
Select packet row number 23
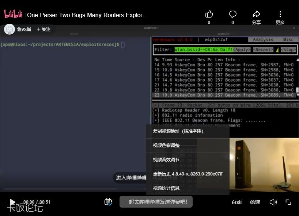(224, 95)
